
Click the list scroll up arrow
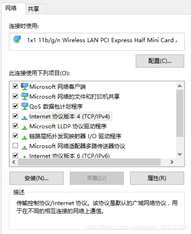coord(180,86)
